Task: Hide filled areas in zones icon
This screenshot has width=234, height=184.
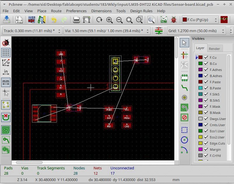Action: coord(6,140)
